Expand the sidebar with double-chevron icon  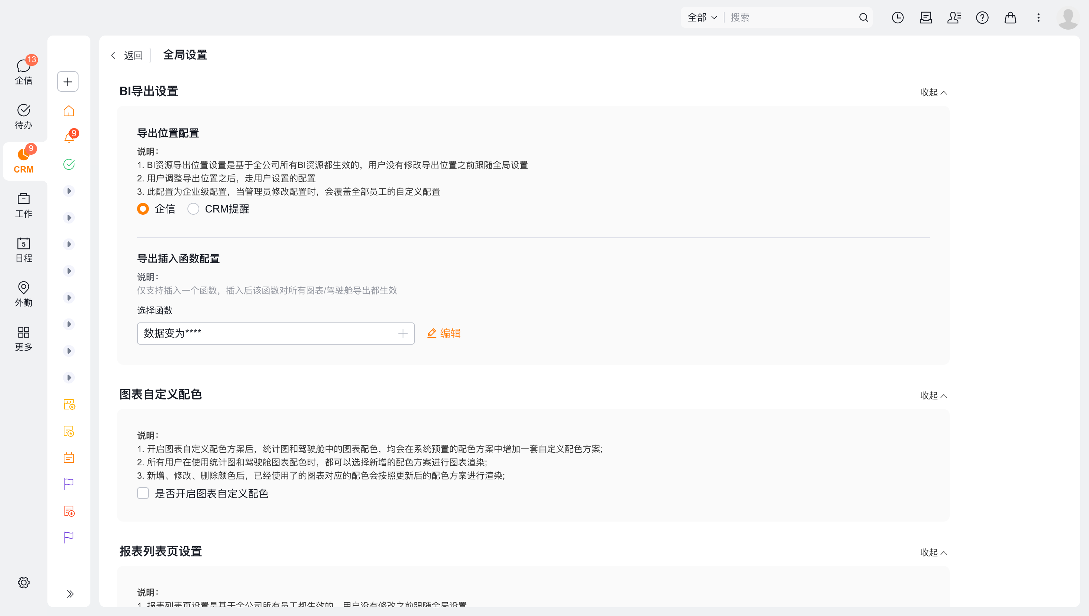point(70,593)
